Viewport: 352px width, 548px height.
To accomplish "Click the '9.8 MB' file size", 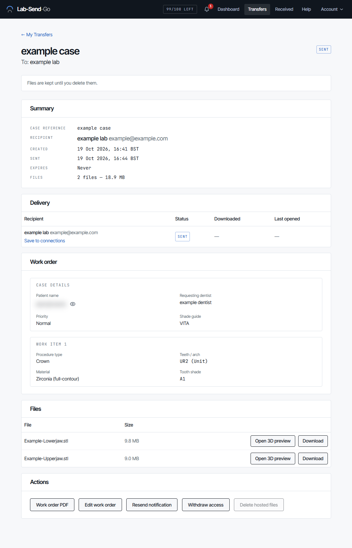I will 132,441.
